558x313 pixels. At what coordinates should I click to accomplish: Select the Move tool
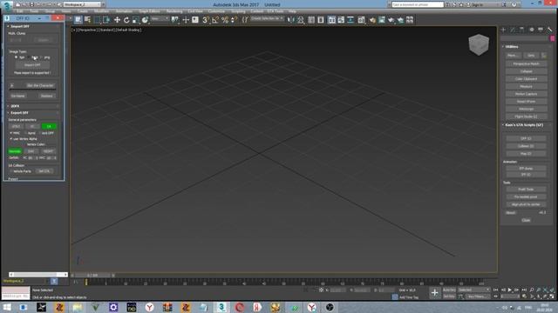[x=117, y=20]
